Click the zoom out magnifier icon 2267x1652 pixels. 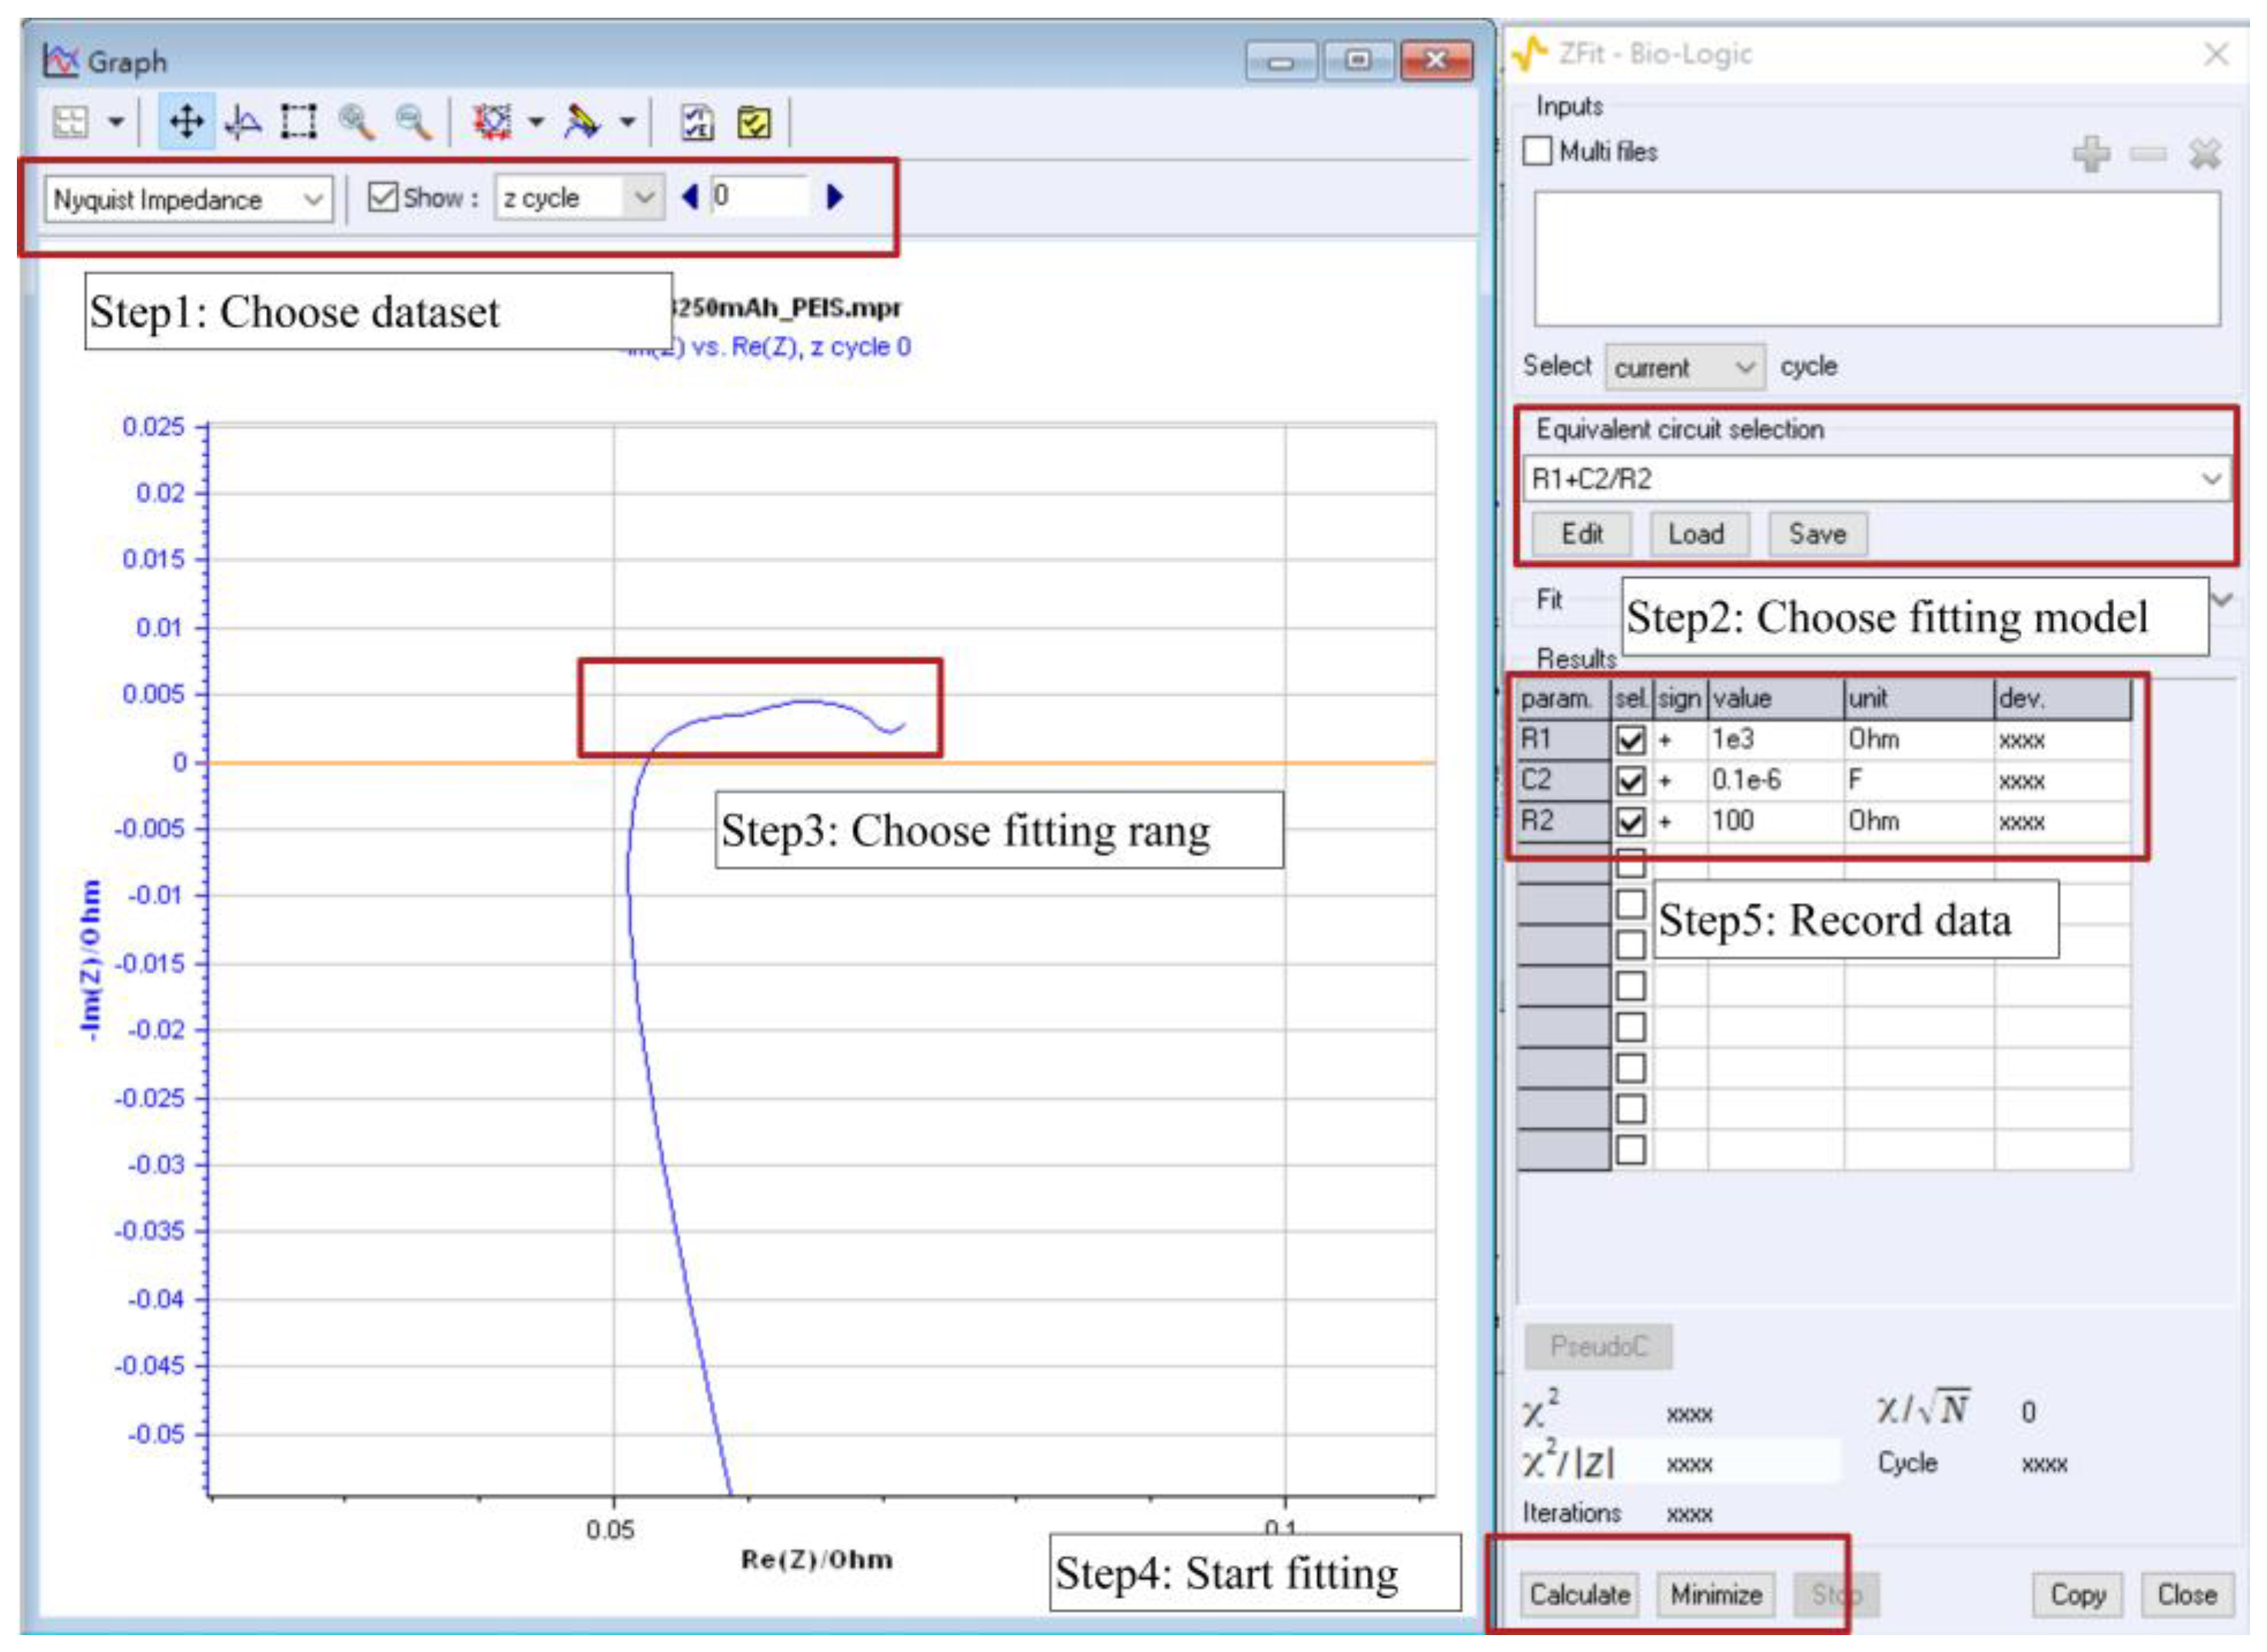[x=413, y=122]
